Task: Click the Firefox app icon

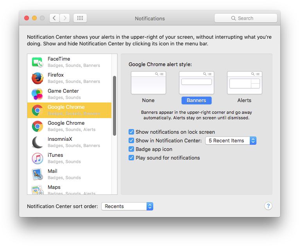Action: tap(38, 78)
